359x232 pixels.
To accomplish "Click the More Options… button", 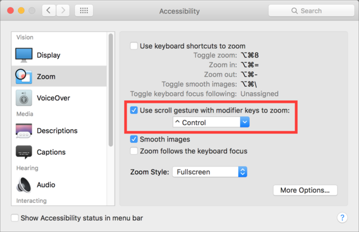I will [305, 190].
